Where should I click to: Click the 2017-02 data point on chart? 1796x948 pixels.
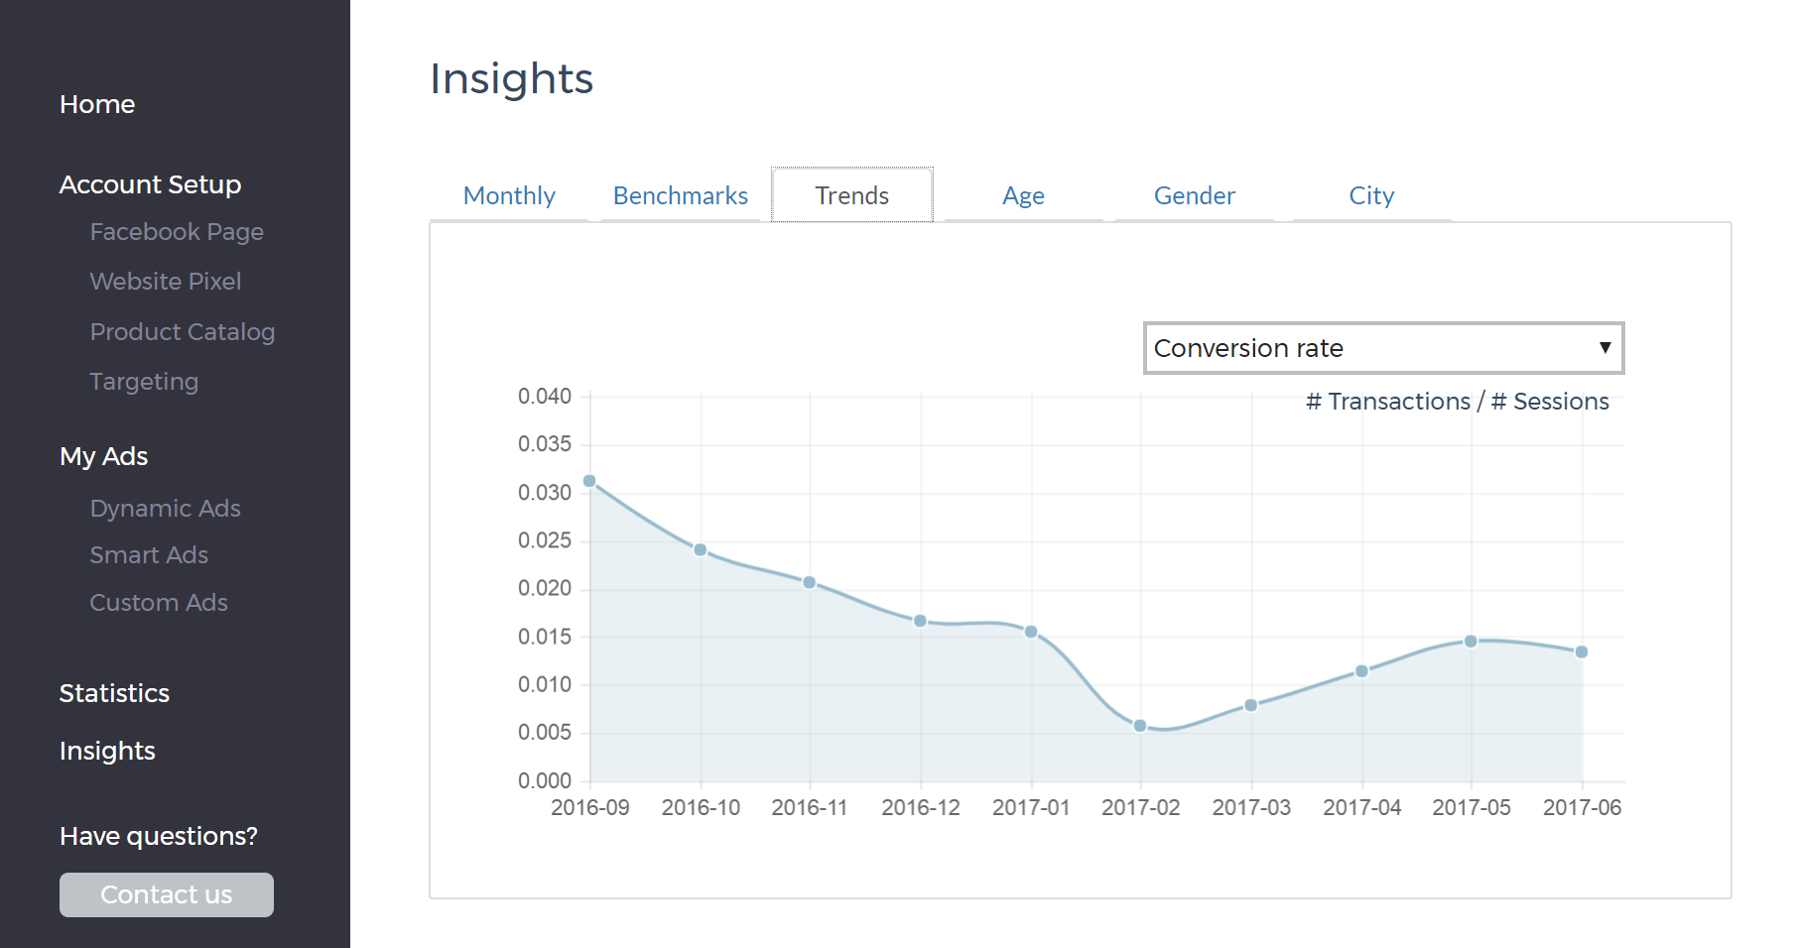(1140, 726)
